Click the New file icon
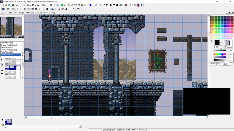The image size is (234, 131). tap(3, 5)
